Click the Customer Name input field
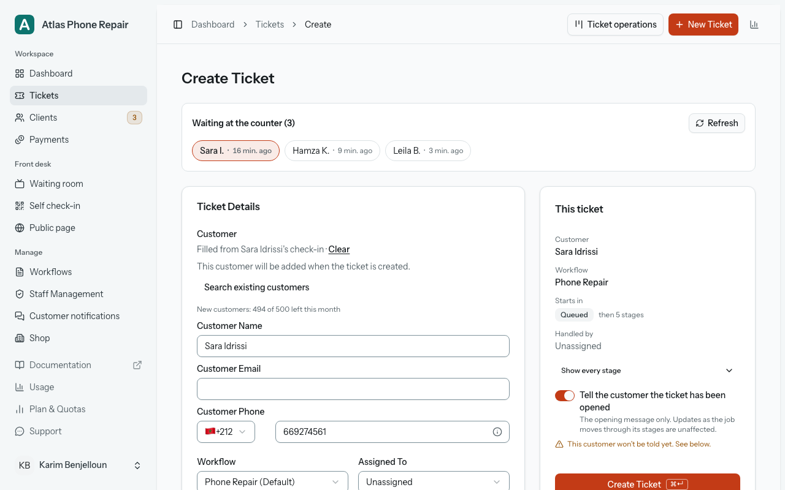 pyautogui.click(x=353, y=346)
